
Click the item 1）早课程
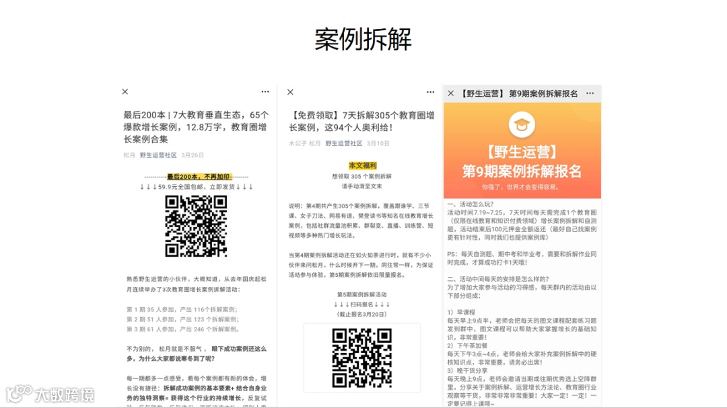(x=461, y=313)
